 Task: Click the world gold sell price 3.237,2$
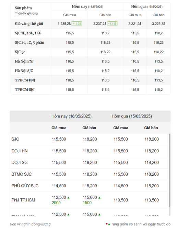(99, 24)
